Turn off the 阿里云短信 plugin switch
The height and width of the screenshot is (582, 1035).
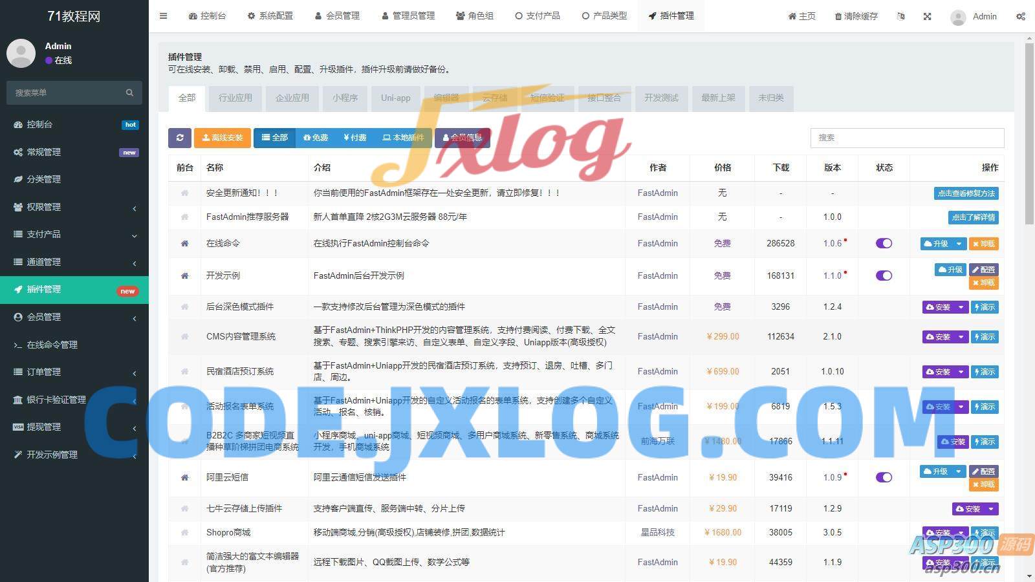pos(884,477)
